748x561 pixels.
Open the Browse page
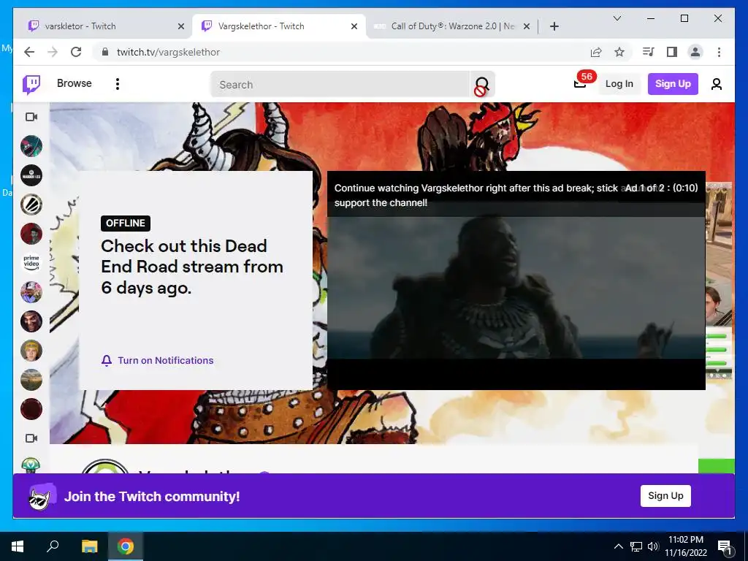tap(74, 83)
